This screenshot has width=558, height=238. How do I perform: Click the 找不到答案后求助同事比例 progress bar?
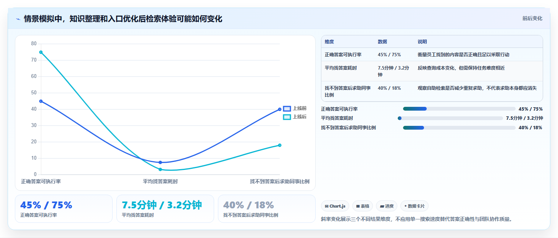pos(459,128)
